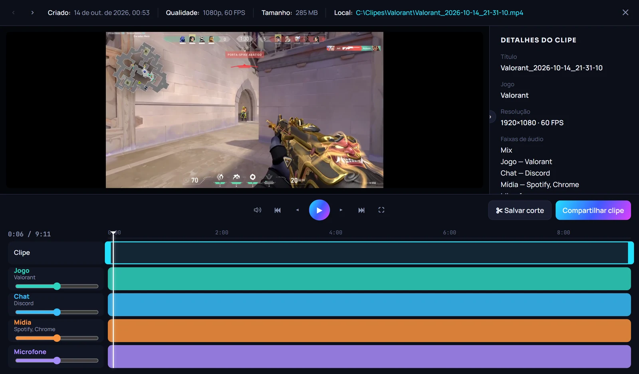Jump to the clip end
Viewport: 639px width, 374px height.
tap(361, 210)
